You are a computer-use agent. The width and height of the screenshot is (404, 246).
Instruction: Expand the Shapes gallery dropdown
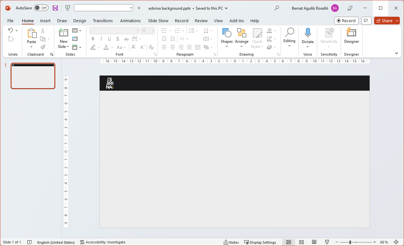(227, 47)
